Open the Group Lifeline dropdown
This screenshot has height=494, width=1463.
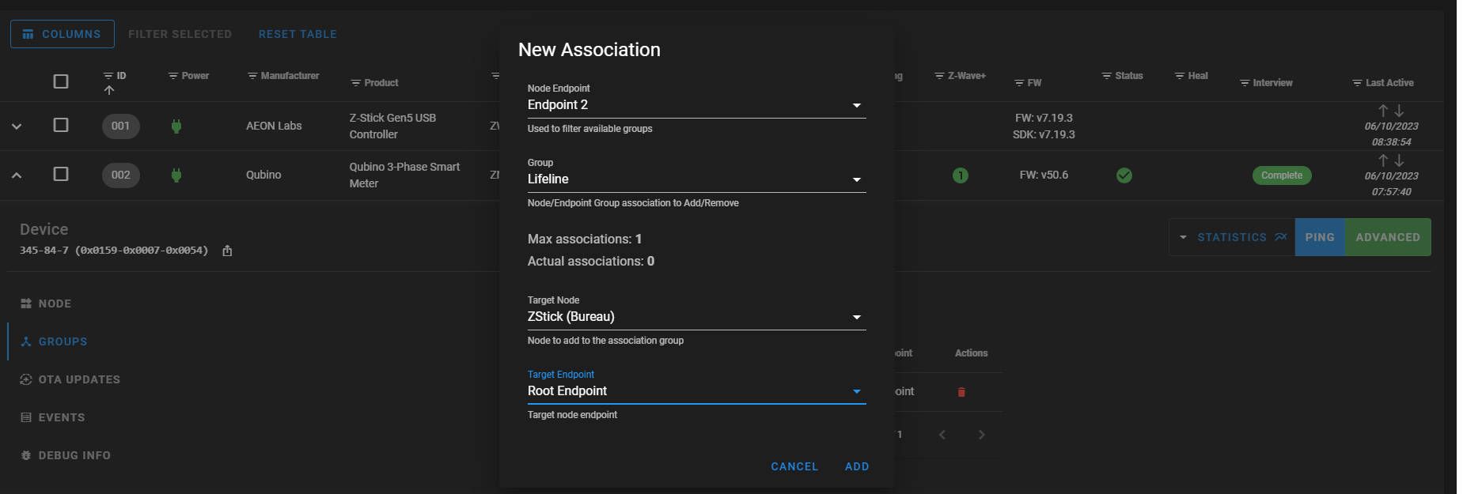point(696,179)
